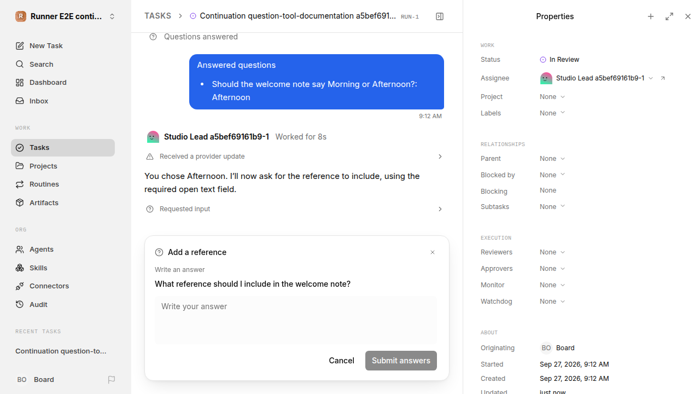Create a New Task
Image resolution: width=700 pixels, height=394 pixels.
click(x=63, y=46)
